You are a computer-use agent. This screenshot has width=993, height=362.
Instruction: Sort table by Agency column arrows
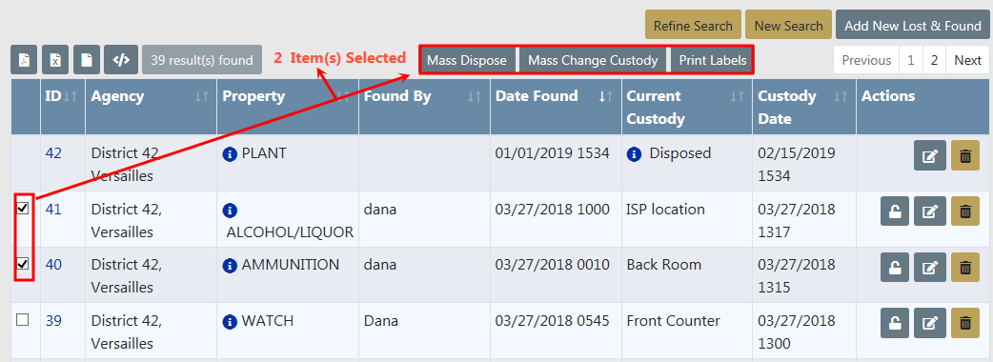202,97
